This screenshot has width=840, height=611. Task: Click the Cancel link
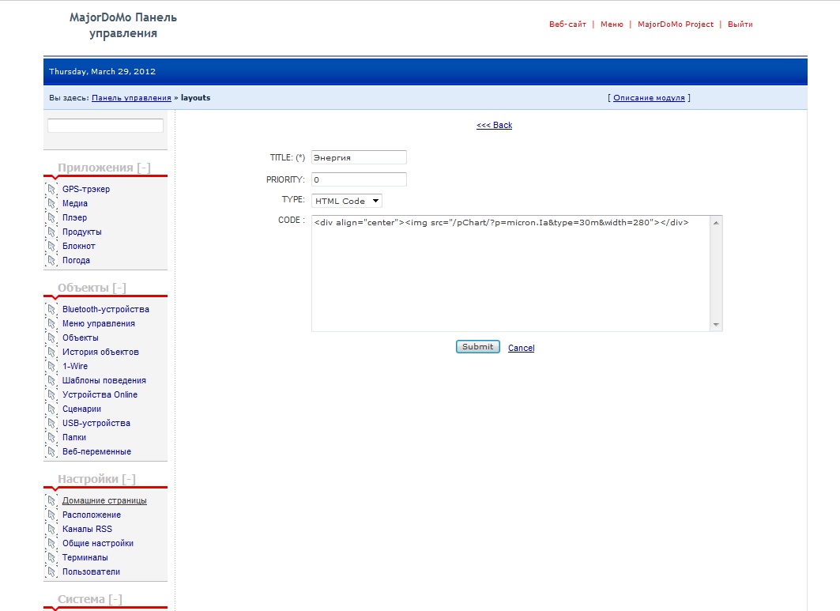coord(521,348)
